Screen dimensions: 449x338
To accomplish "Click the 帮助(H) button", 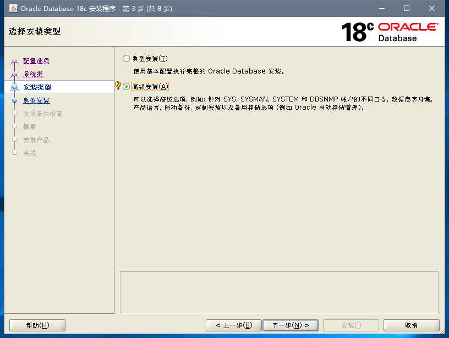I will pyautogui.click(x=37, y=325).
